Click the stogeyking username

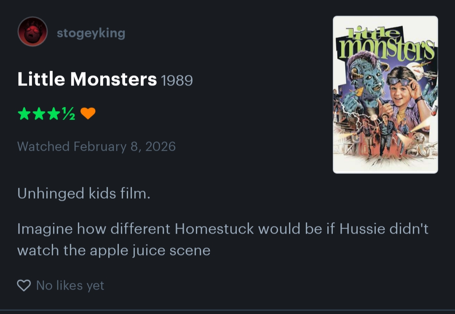91,33
